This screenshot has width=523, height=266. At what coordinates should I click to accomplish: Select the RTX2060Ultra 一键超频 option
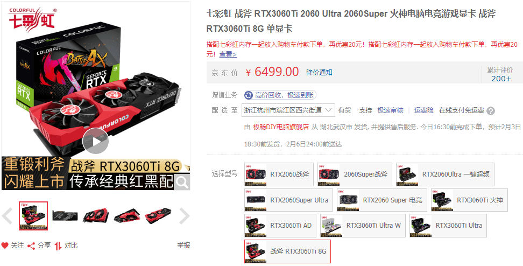click(446, 174)
